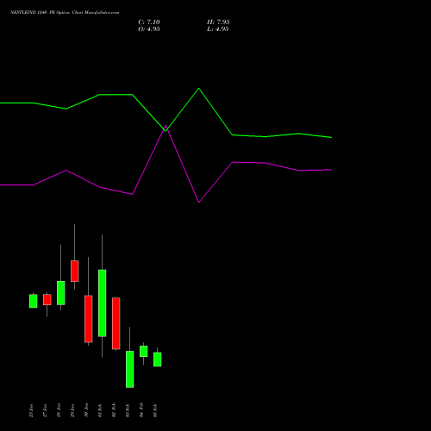Select the low value "L: 4.95"
This screenshot has width=431, height=431.
[218, 29]
